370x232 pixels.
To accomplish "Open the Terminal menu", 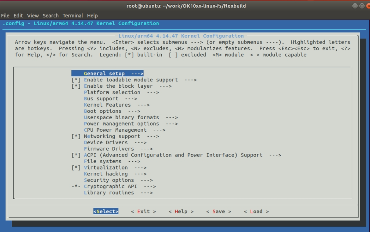I will click(73, 16).
